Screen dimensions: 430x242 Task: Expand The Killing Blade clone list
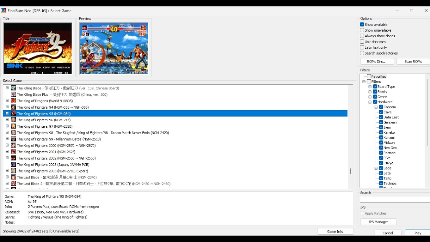click(7, 88)
